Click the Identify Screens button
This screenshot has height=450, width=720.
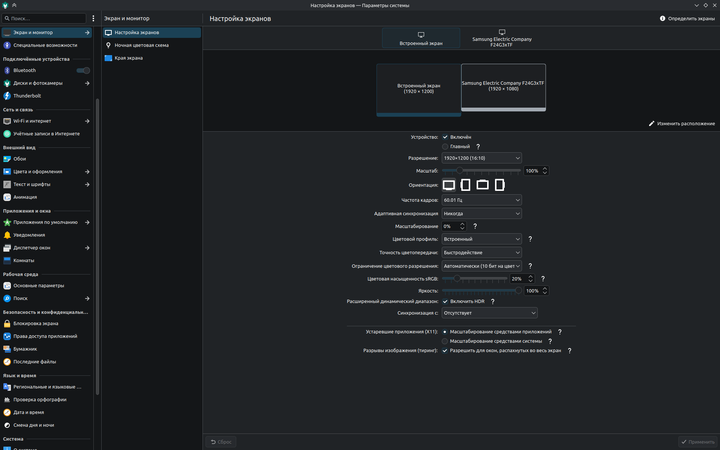point(687,18)
